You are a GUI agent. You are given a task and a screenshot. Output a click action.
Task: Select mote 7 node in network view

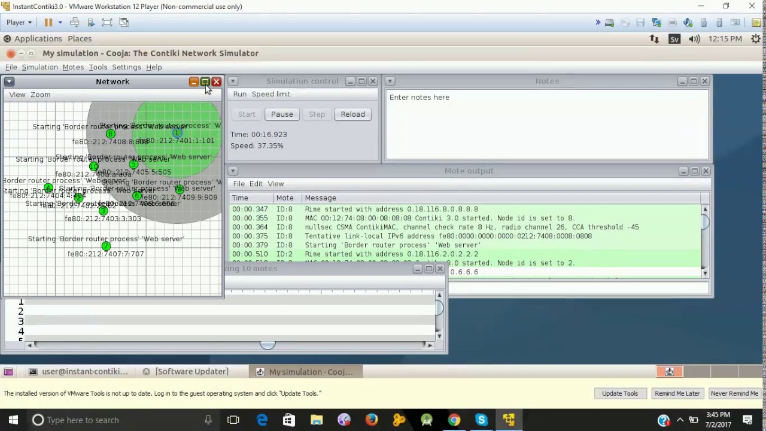pyautogui.click(x=106, y=245)
